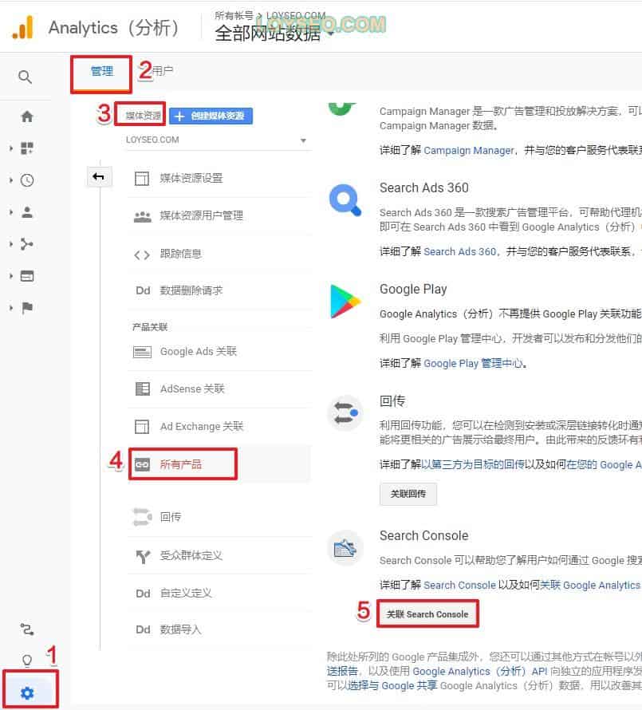Click the 回传 postbacks product icon on the right

(345, 413)
